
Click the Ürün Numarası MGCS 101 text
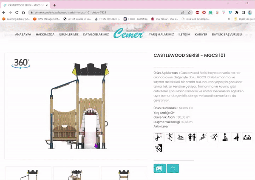click(x=173, y=108)
